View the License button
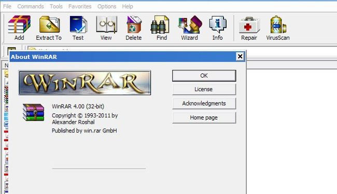The width and height of the screenshot is (337, 194). click(204, 89)
